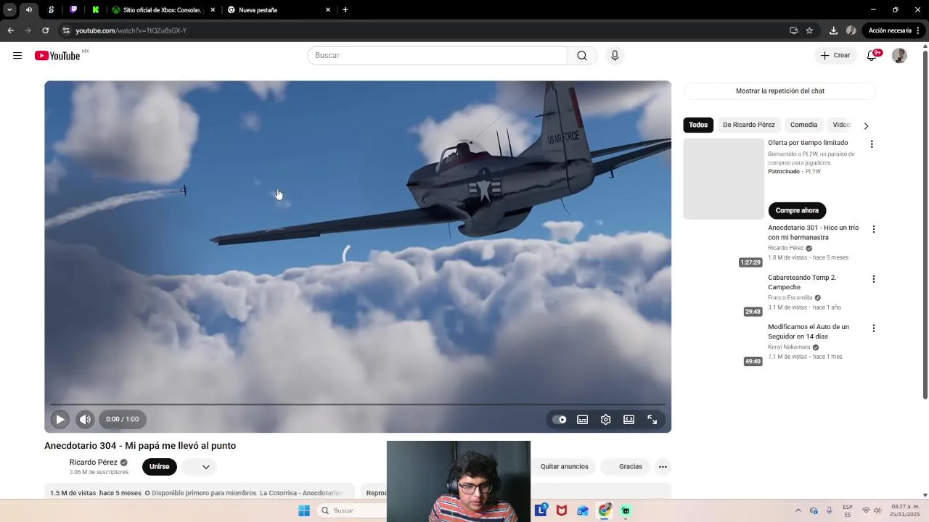Click the Gracias button

pos(624,467)
